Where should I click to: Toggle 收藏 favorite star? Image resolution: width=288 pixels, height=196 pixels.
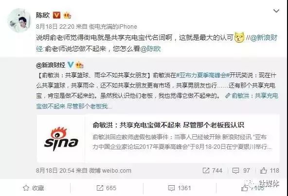[34, 188]
